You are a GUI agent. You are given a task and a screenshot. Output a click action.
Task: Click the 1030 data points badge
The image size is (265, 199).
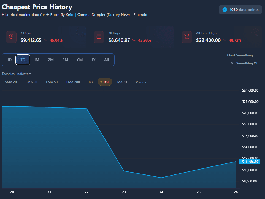240,10
